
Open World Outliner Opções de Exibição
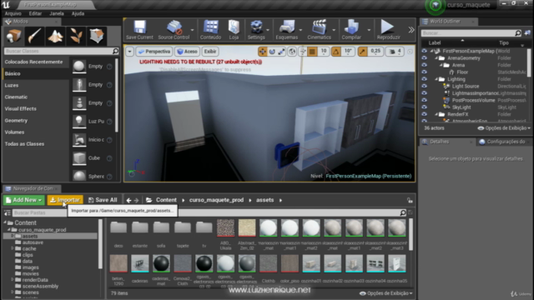(504, 128)
